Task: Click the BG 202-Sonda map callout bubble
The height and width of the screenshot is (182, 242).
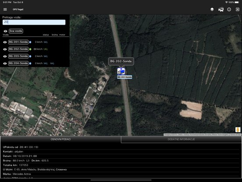Action: coord(121,61)
